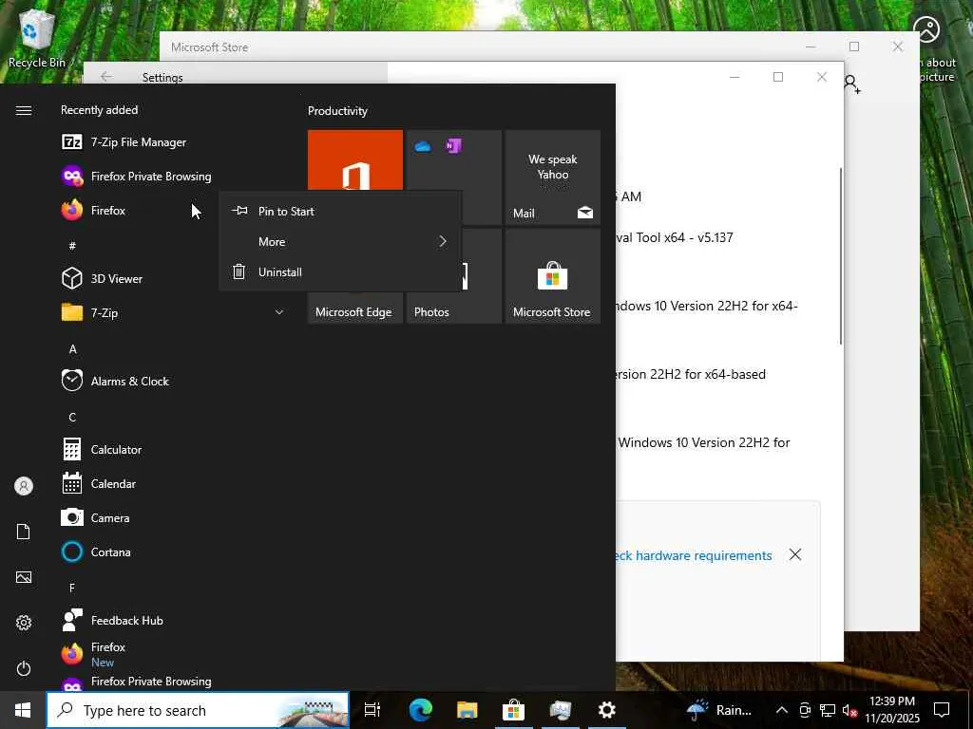Dismiss the hardware requirements banner
This screenshot has height=729, width=973.
point(795,554)
